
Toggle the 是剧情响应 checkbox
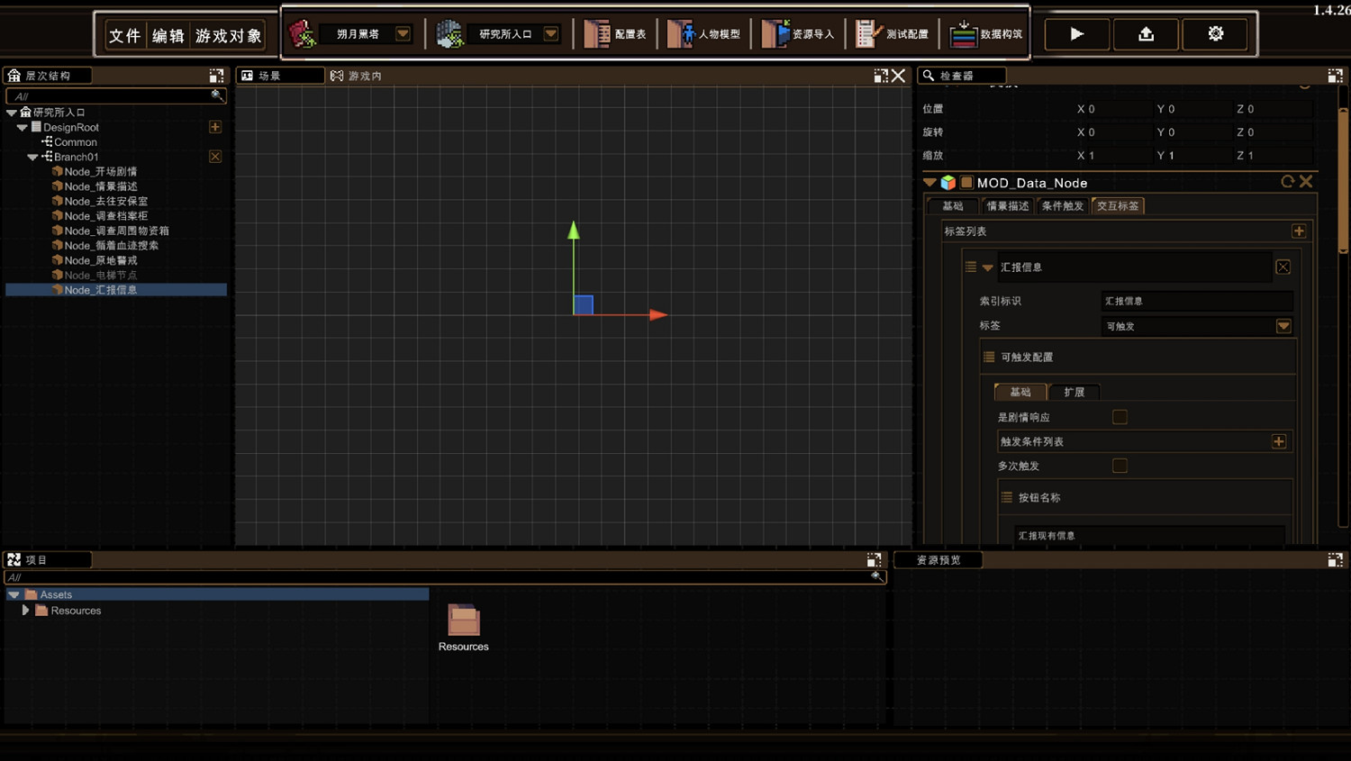[x=1120, y=417]
